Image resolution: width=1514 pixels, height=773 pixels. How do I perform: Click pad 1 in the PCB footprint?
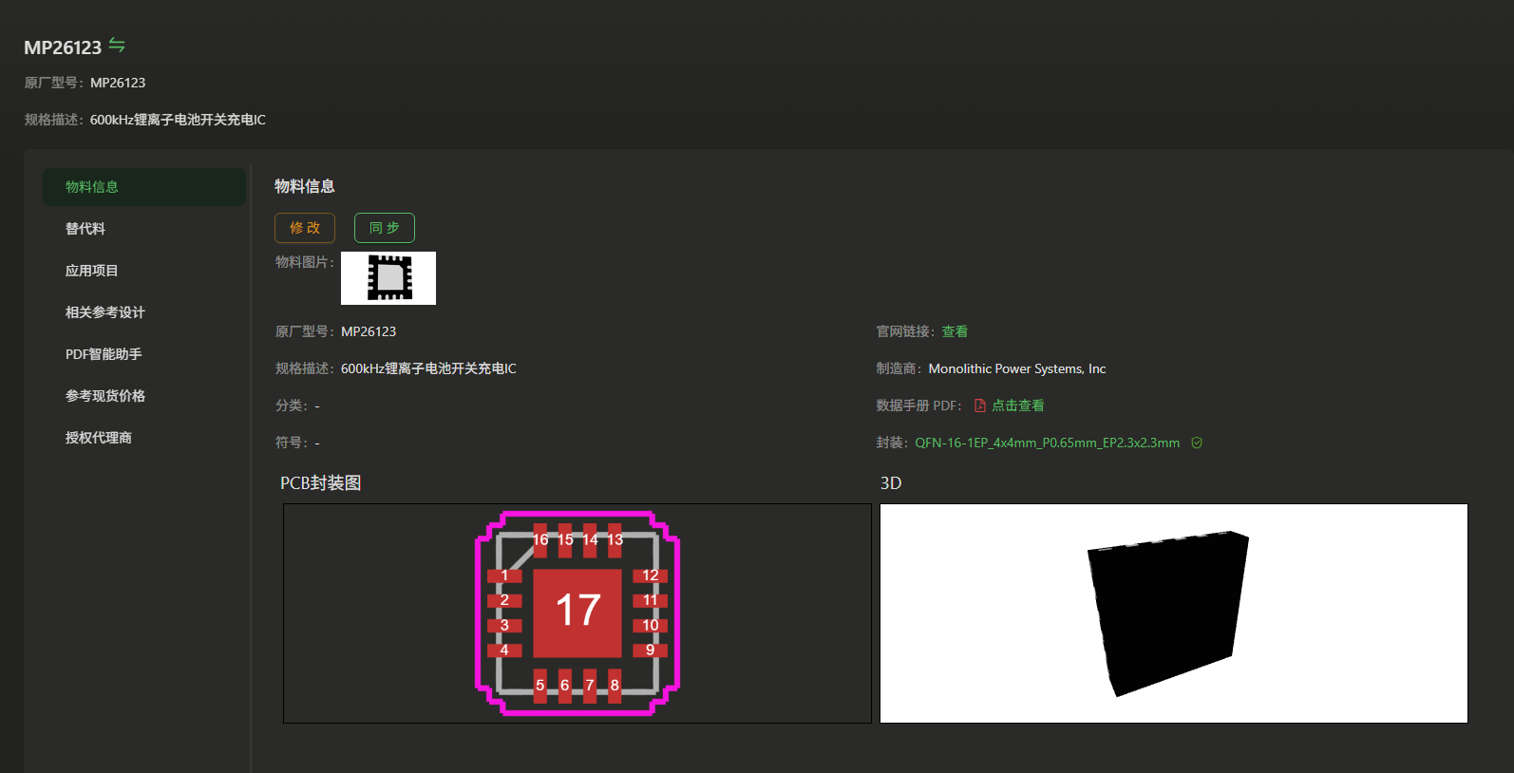[x=504, y=575]
